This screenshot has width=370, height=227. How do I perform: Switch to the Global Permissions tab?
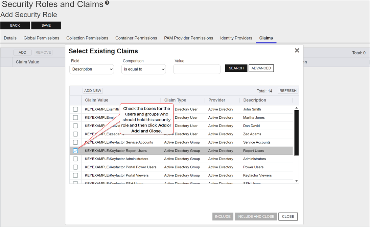point(41,38)
